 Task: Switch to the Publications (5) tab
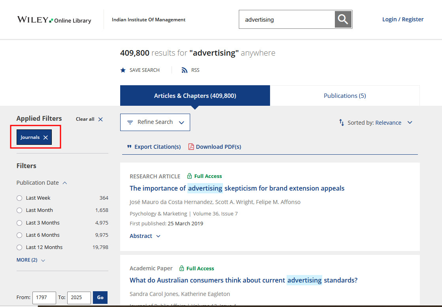(x=345, y=95)
